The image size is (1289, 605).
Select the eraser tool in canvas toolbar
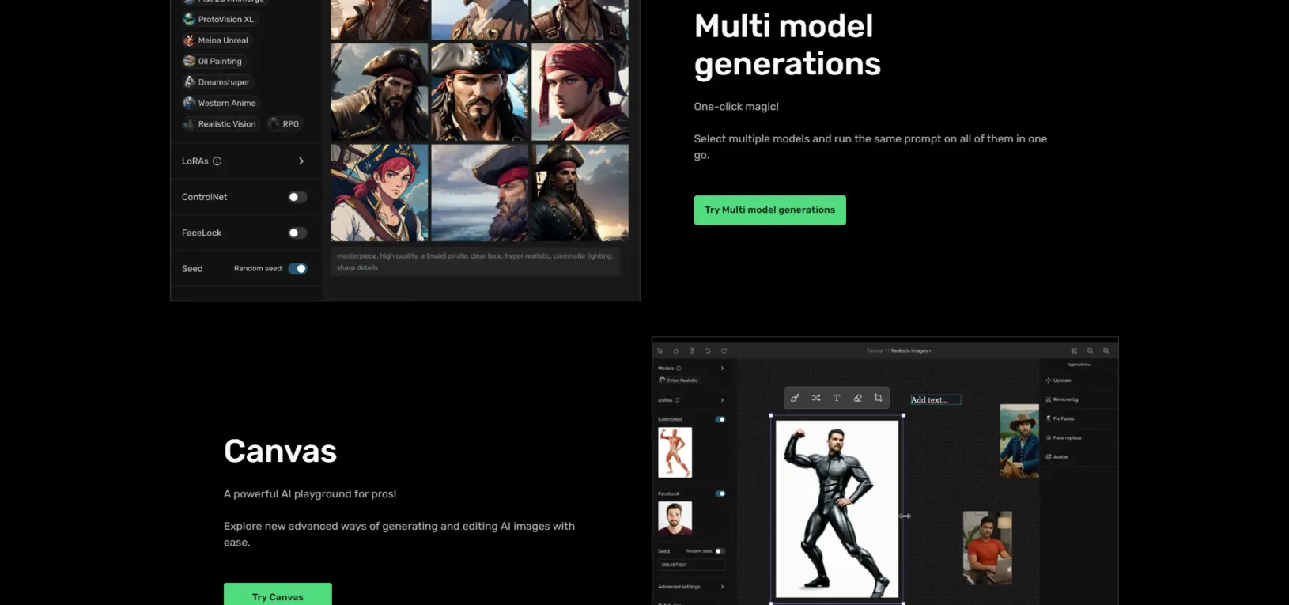pos(857,398)
